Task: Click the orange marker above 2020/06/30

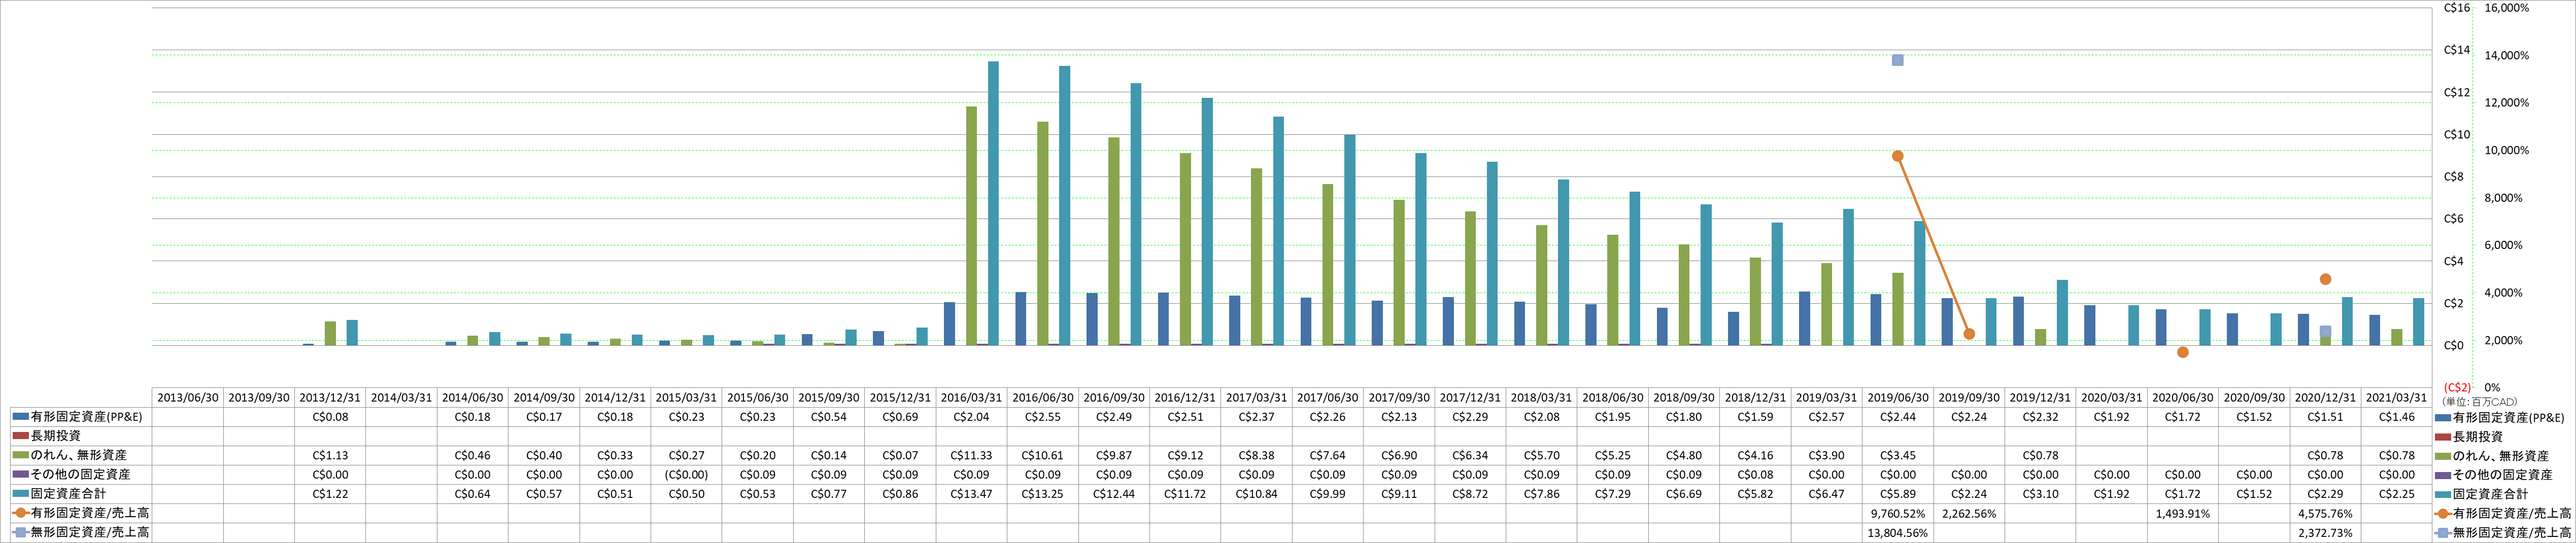Action: [2183, 352]
